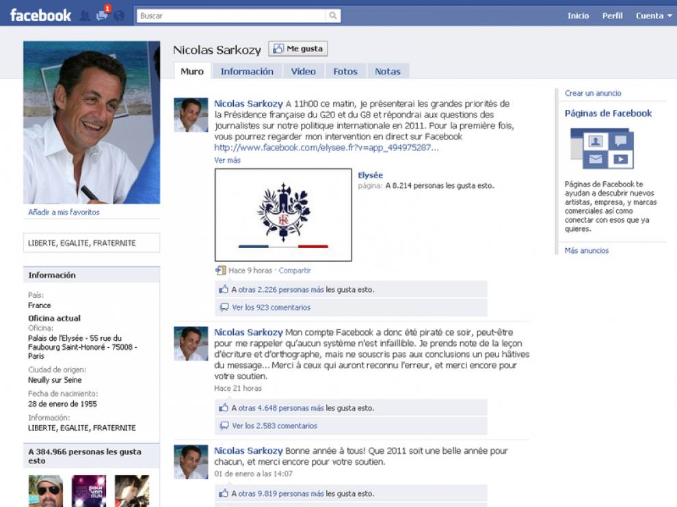Image resolution: width=677 pixels, height=507 pixels.
Task: Open otras 9.819 personas más link
Action: [281, 493]
